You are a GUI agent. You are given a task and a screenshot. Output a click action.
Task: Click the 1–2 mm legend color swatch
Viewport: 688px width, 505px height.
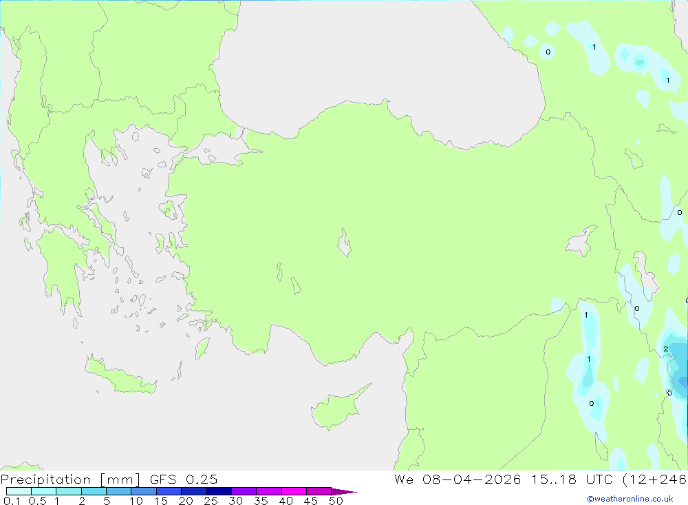point(69,491)
